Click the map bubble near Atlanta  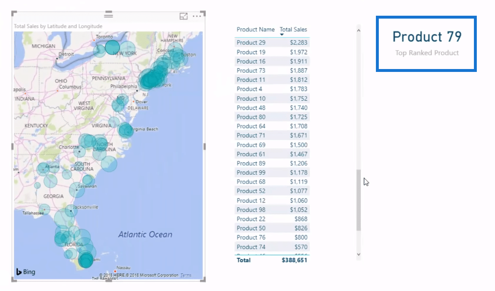[x=43, y=169]
